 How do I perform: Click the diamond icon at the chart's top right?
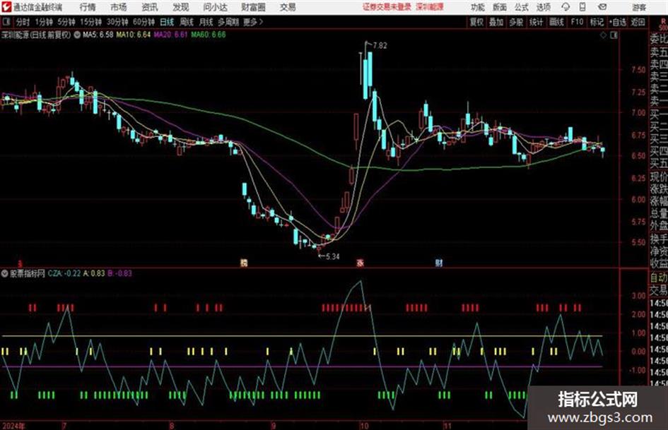(x=603, y=35)
